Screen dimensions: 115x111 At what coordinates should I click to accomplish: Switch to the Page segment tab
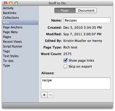click(65, 10)
